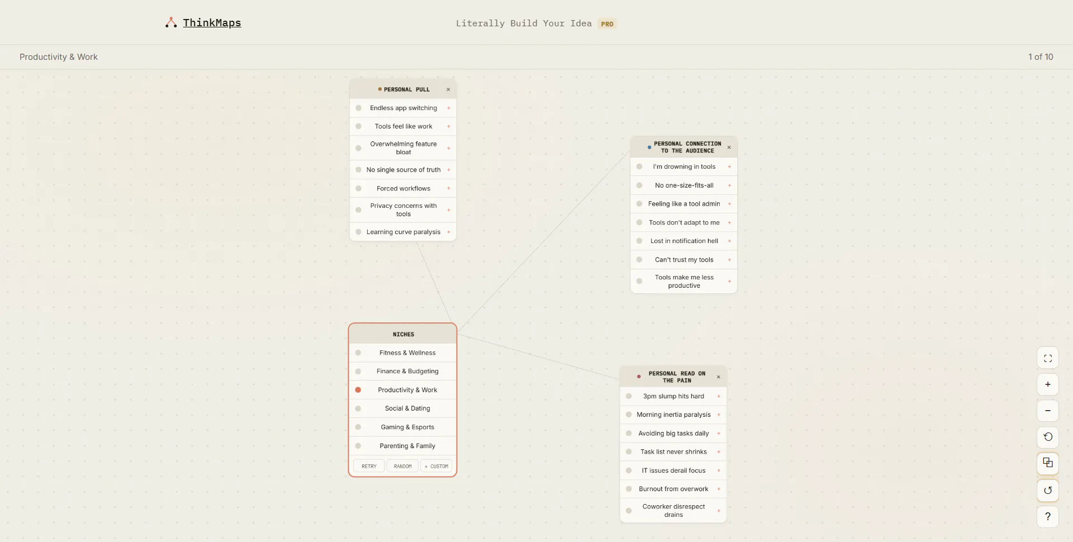Click the Can't trust my tools plus
1073x542 pixels.
pyautogui.click(x=729, y=260)
